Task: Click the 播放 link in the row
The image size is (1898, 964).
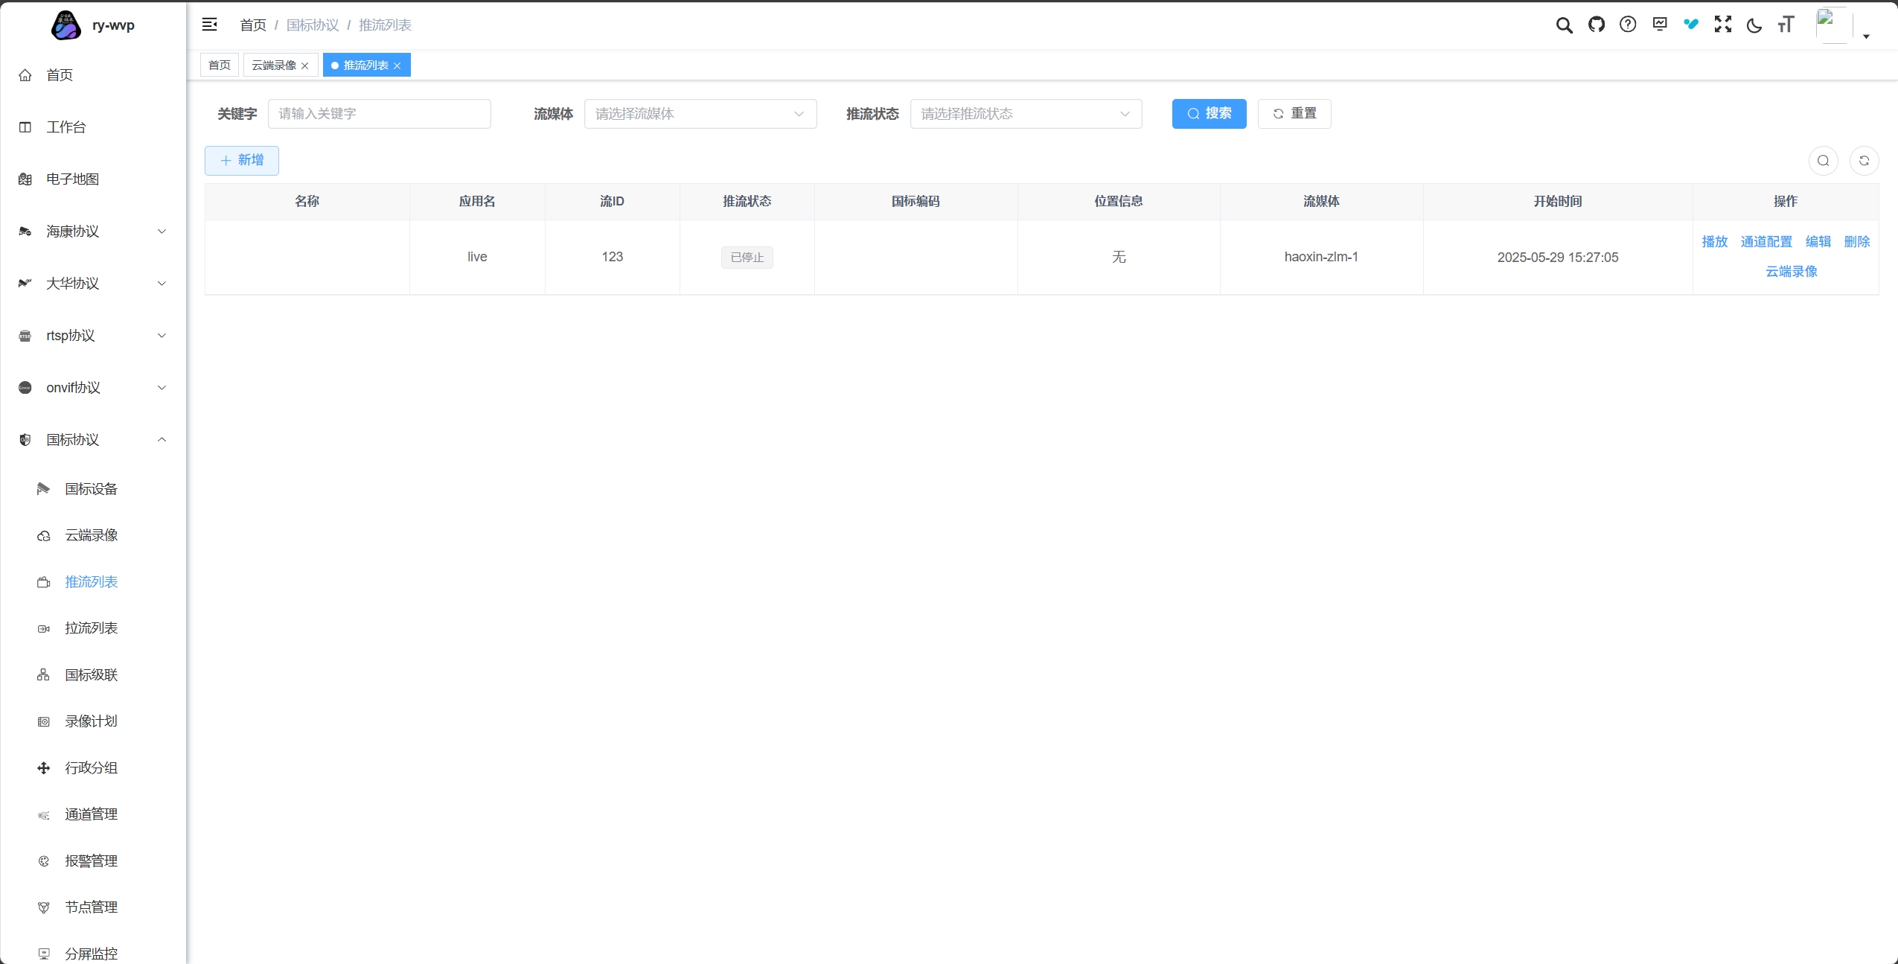Action: 1714,242
